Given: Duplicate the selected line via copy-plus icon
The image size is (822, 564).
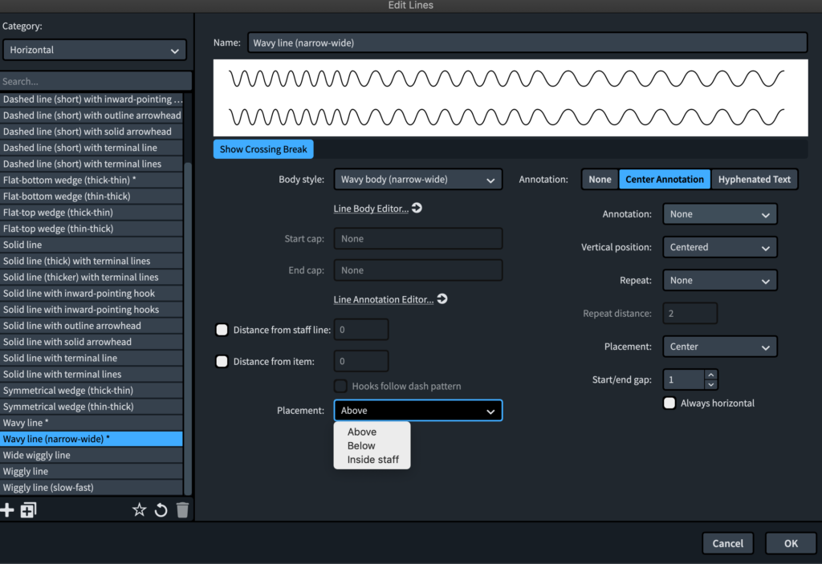Looking at the screenshot, I should 28,510.
